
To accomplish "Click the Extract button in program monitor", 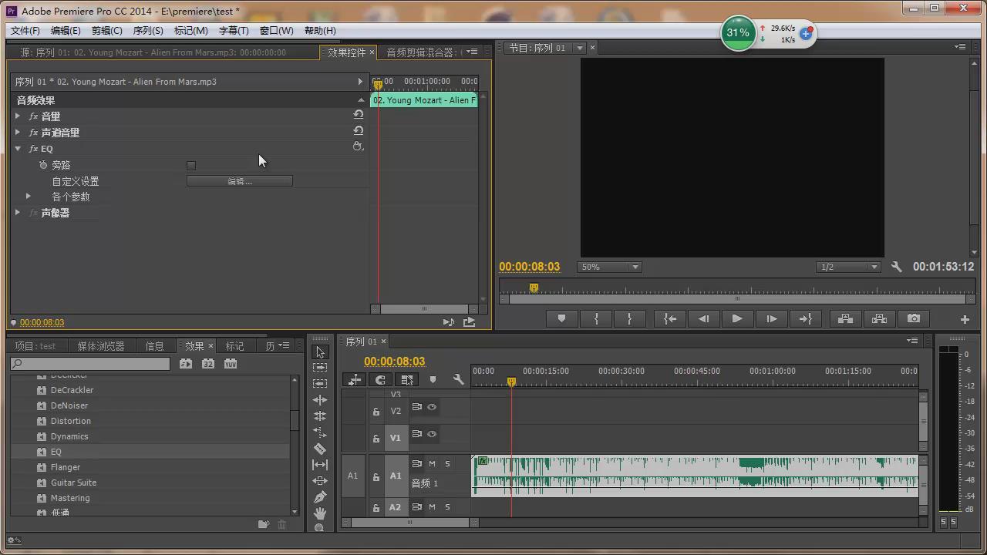I will click(880, 318).
